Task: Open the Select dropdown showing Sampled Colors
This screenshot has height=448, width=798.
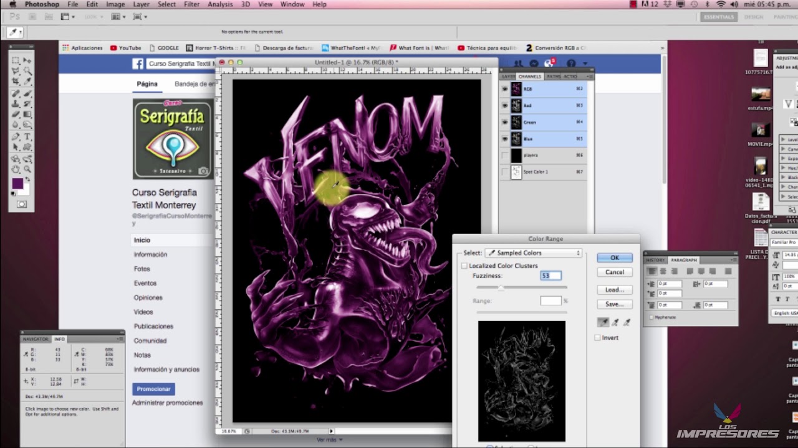Action: pos(534,253)
